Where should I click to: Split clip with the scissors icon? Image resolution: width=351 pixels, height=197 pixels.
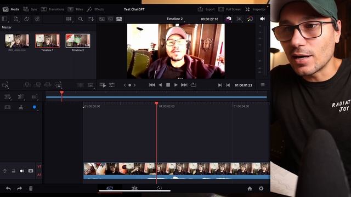click(x=21, y=107)
